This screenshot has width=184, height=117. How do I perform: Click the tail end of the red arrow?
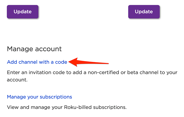tap(108, 64)
